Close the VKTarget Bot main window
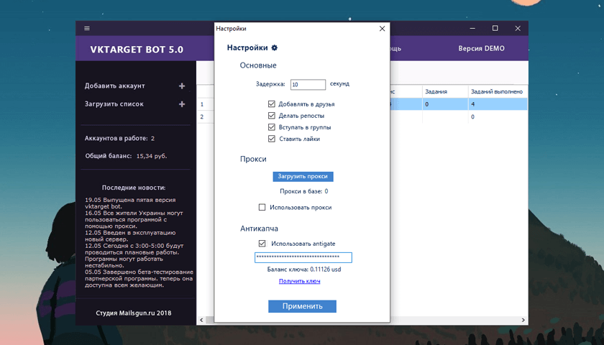 pyautogui.click(x=518, y=29)
